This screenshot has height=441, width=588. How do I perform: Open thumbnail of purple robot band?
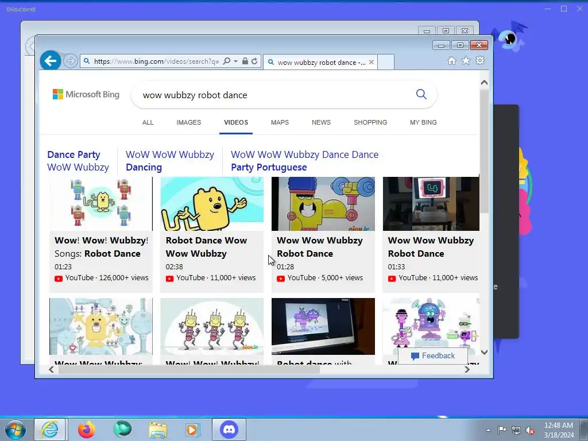pyautogui.click(x=431, y=323)
